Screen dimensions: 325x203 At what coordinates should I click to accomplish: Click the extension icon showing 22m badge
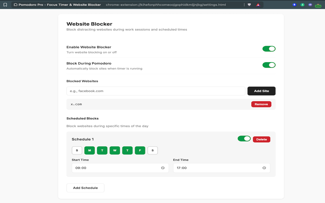pos(318,5)
